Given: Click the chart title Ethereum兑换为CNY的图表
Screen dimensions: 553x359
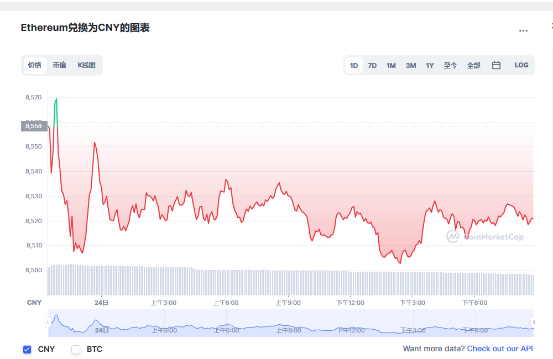Looking at the screenshot, I should click(85, 28).
